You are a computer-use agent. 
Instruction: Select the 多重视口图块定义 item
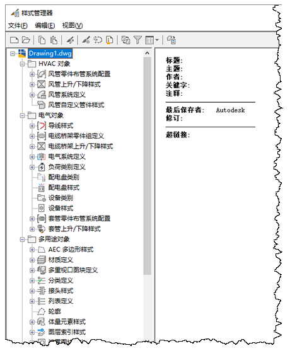(73, 270)
